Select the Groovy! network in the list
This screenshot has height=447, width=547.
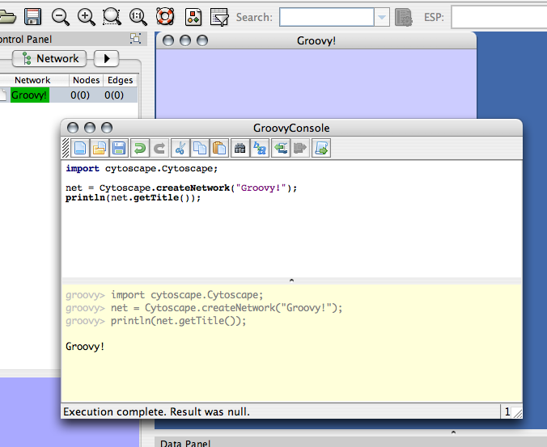click(30, 95)
